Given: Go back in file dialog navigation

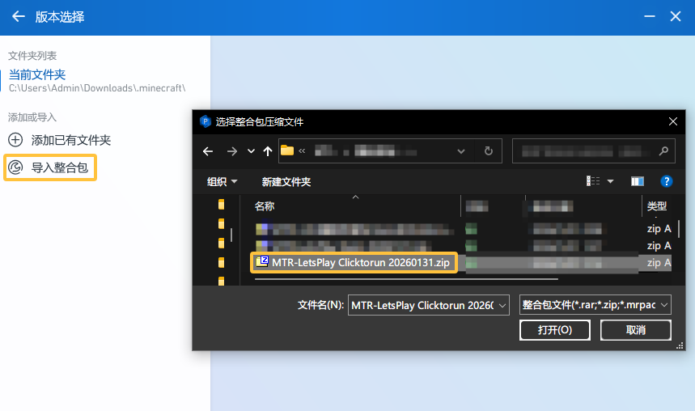Looking at the screenshot, I should [208, 151].
